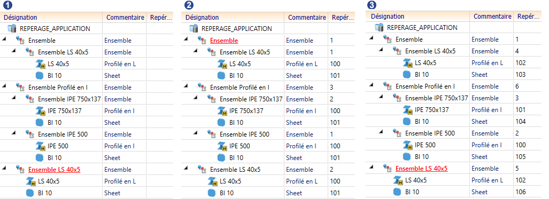Viewport: 549px width, 199px height.
Task: Sort by Désignation header in middle panel
Action: pos(233,18)
